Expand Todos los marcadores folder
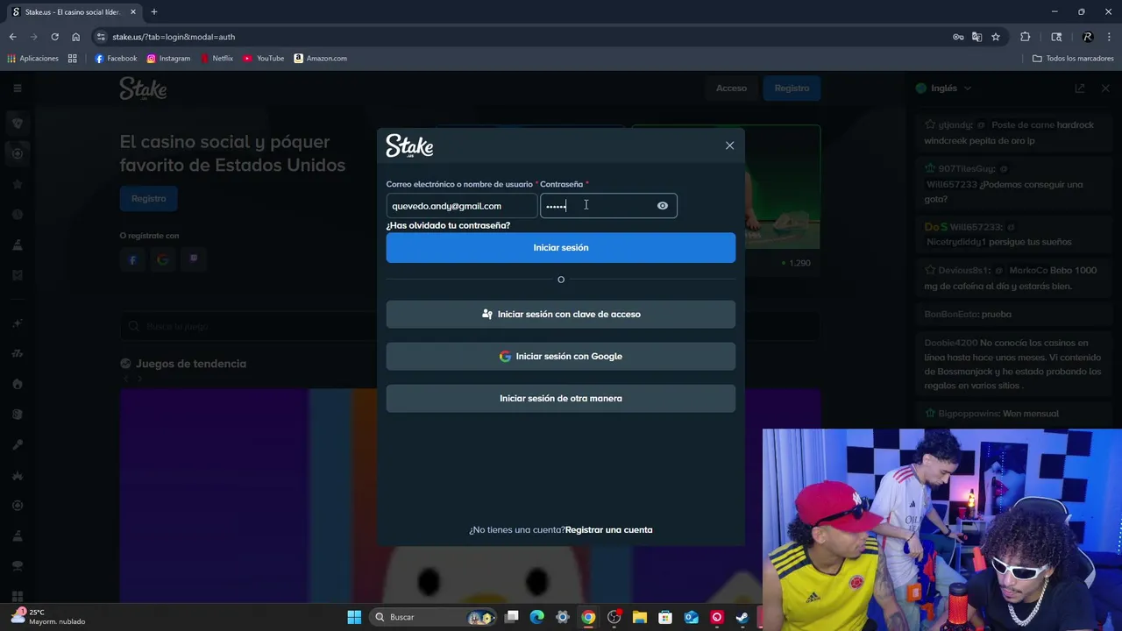This screenshot has width=1122, height=631. coord(1073,59)
